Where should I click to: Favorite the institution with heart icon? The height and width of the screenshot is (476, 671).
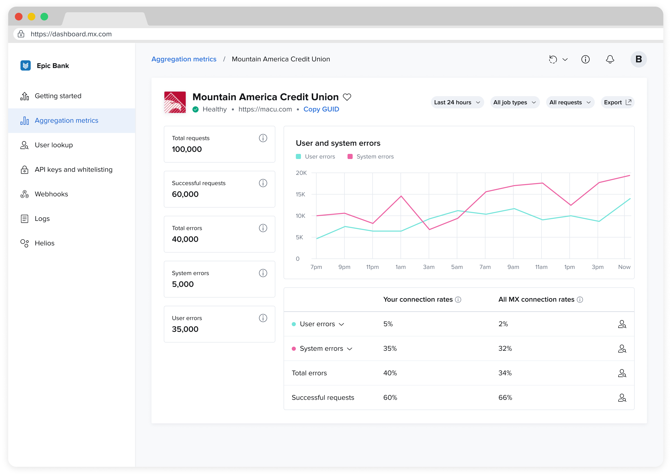[347, 97]
